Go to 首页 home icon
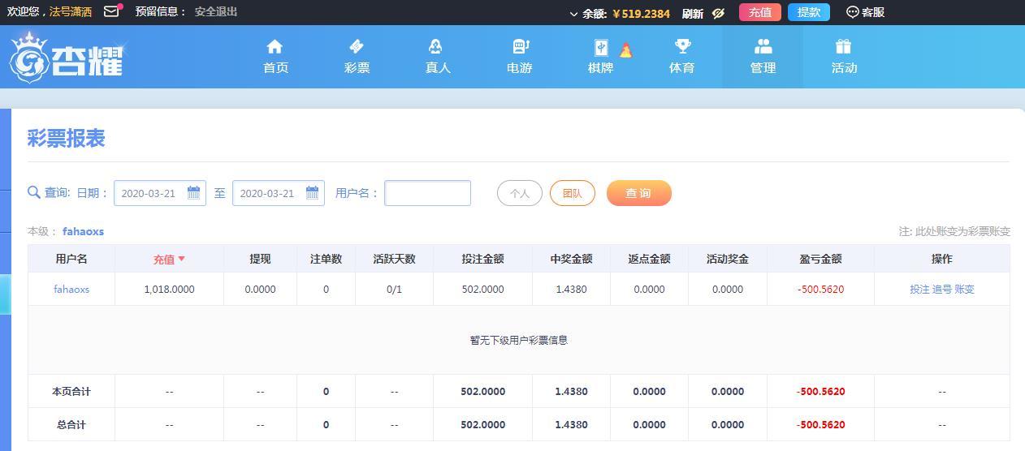 [x=275, y=47]
